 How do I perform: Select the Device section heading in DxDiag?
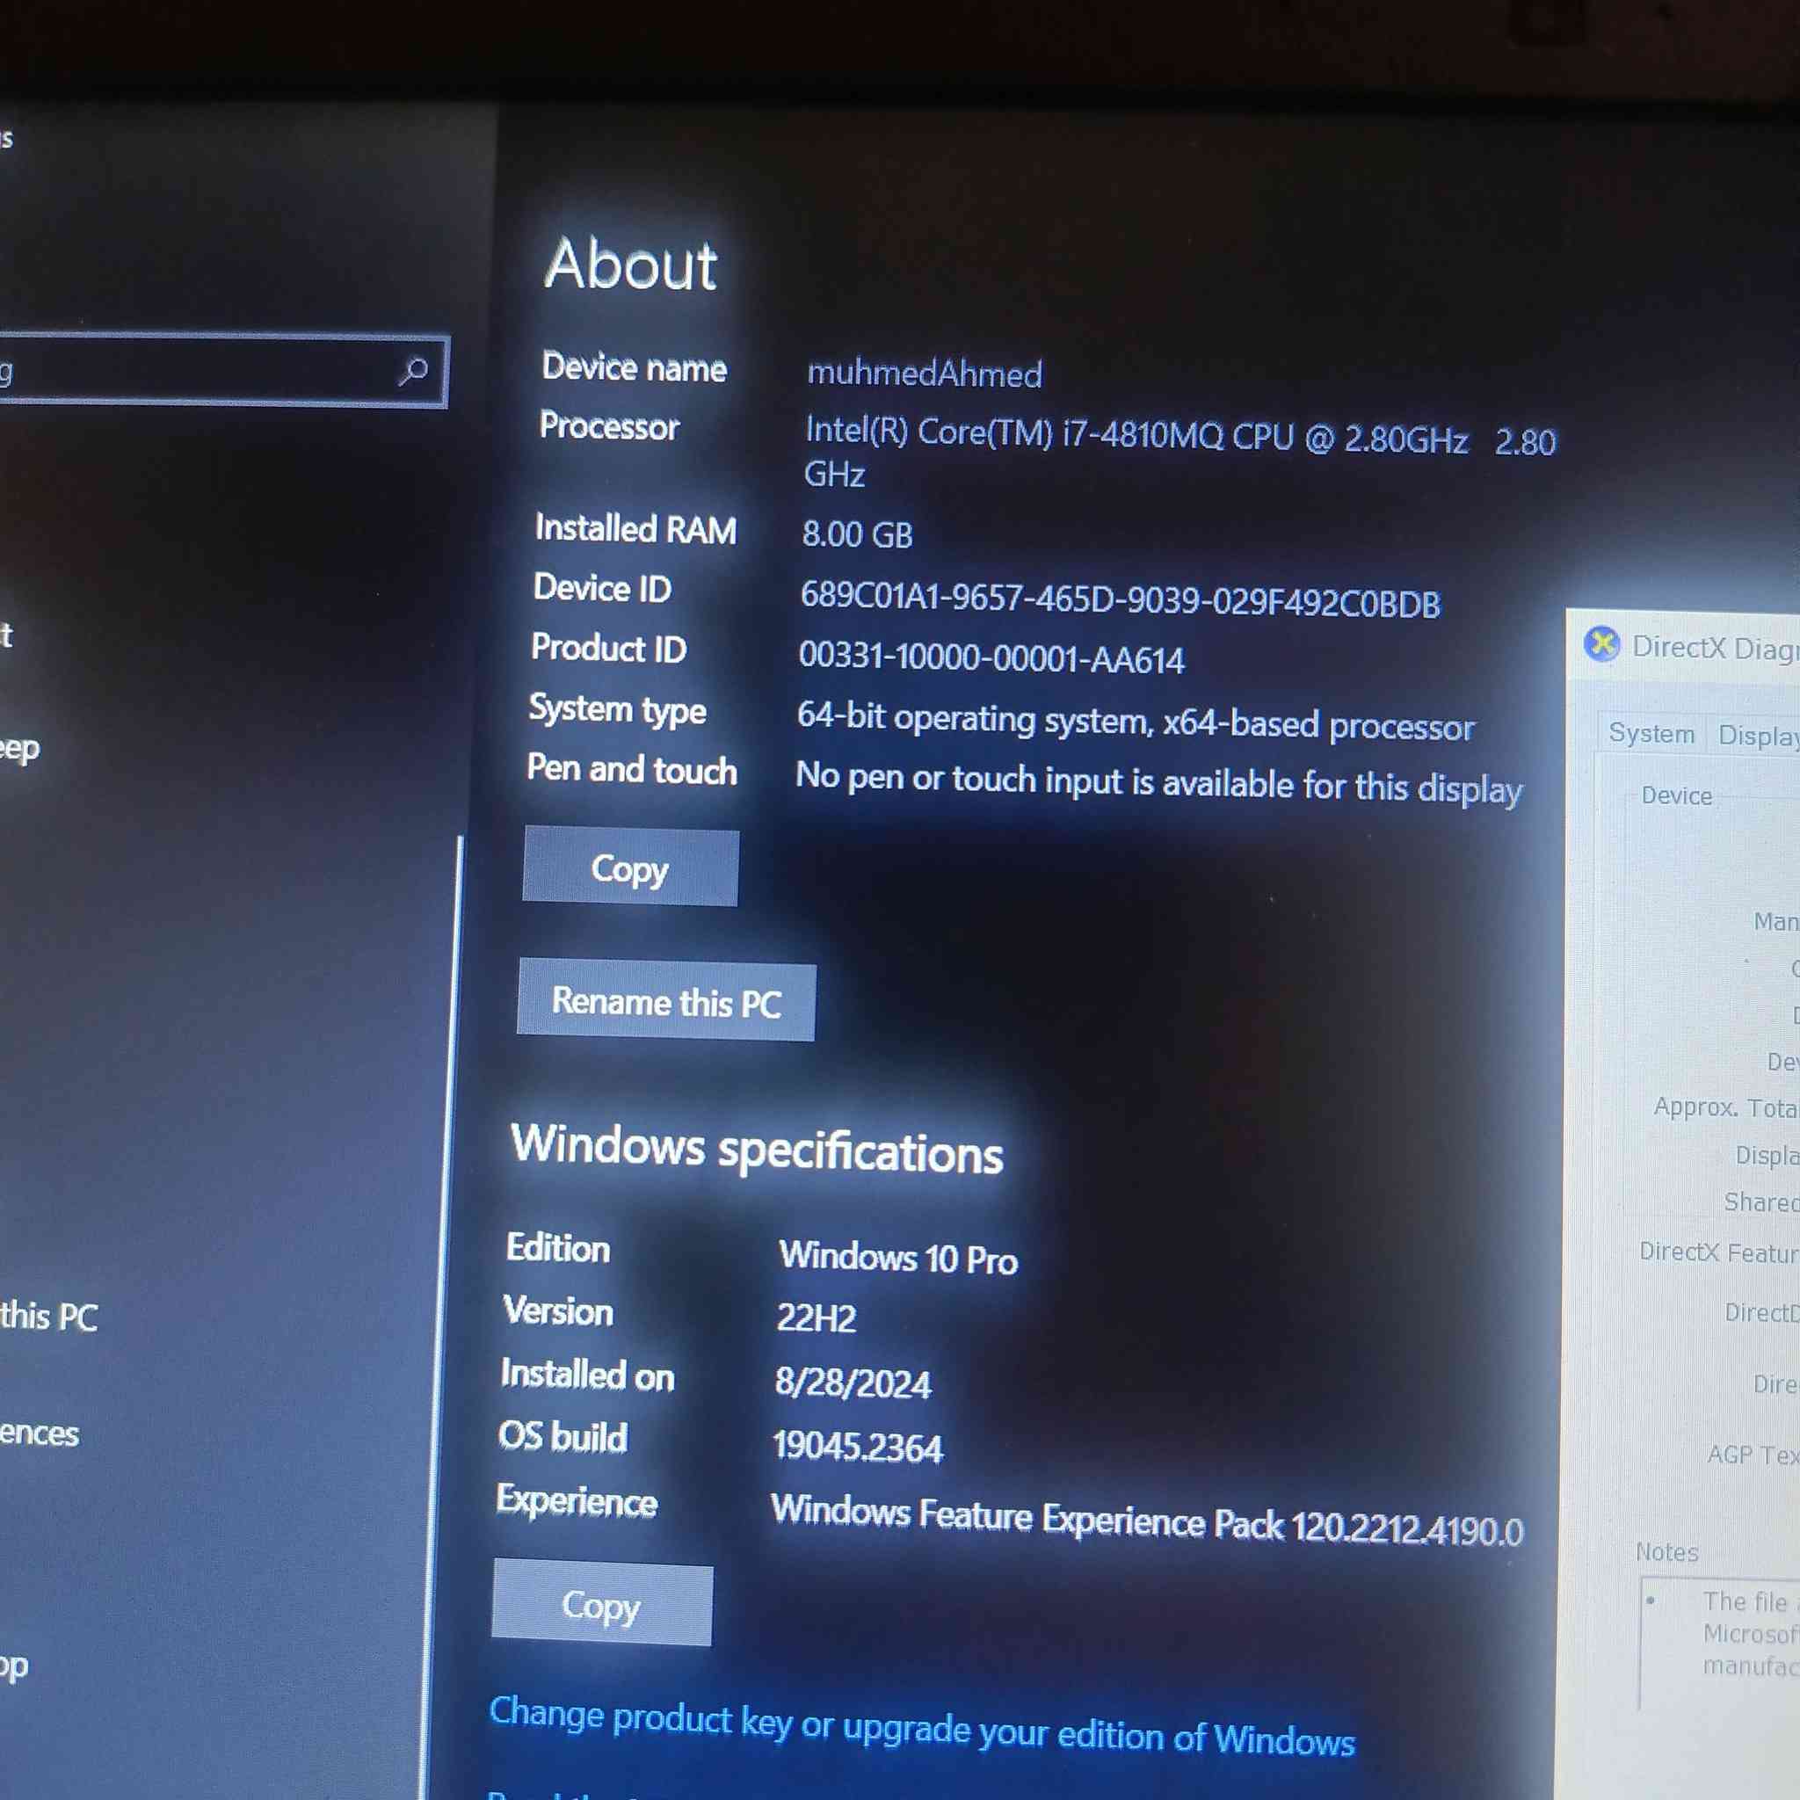click(x=1675, y=795)
